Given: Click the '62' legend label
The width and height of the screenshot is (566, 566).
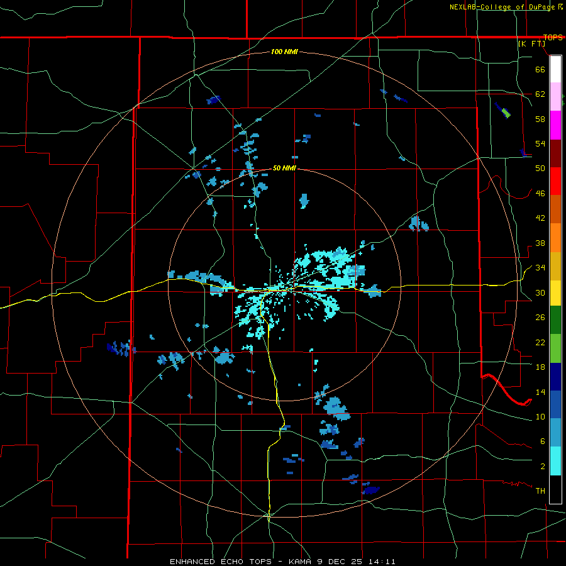Looking at the screenshot, I should tap(540, 94).
